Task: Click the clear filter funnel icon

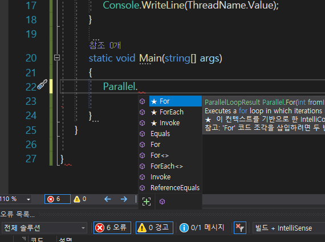Action: tap(240, 228)
